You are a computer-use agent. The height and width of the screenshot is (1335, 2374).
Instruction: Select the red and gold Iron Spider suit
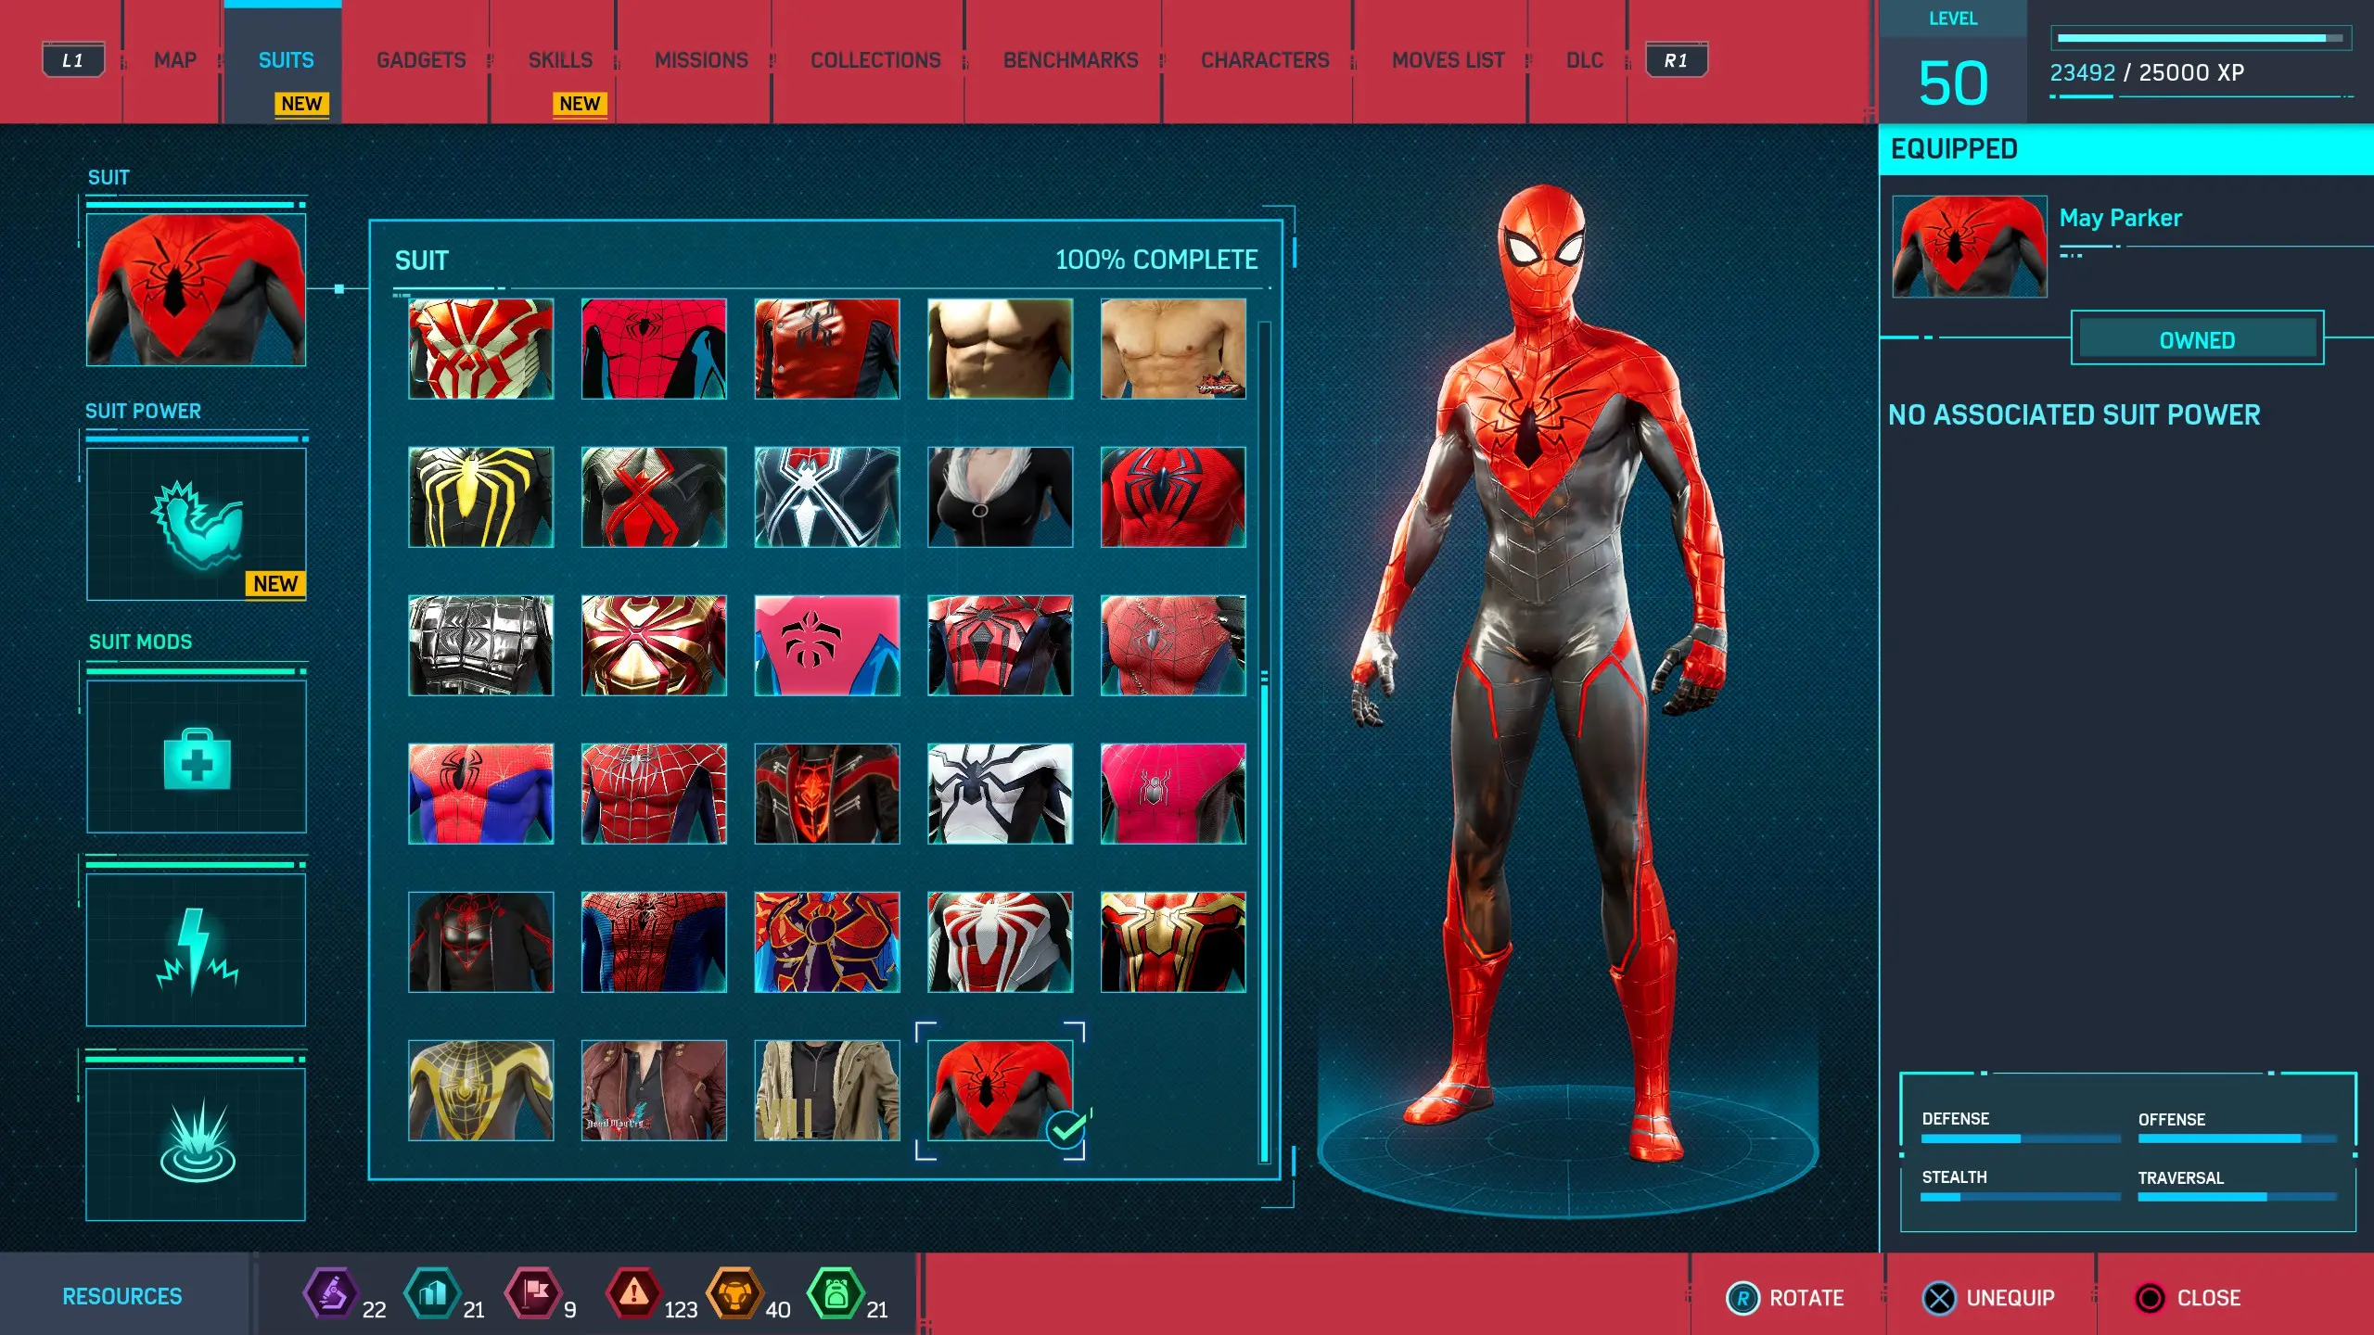[654, 645]
